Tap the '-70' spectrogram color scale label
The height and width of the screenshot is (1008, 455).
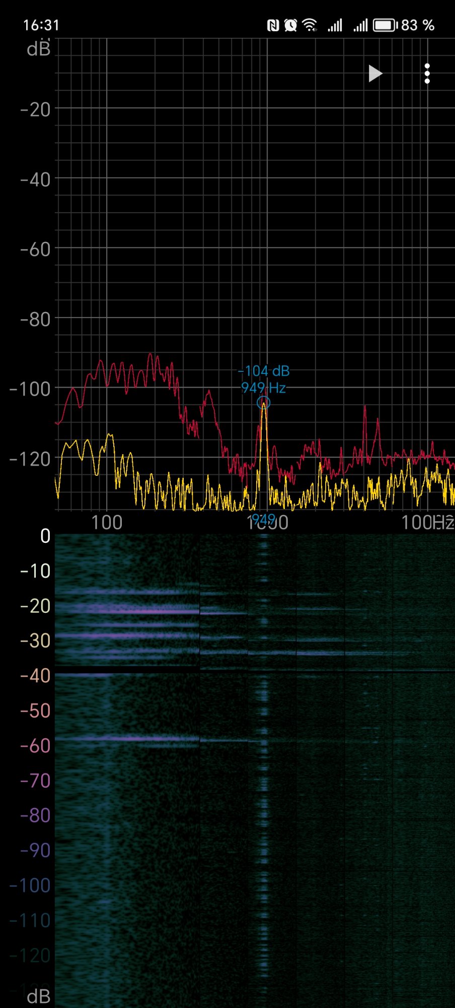pos(35,781)
